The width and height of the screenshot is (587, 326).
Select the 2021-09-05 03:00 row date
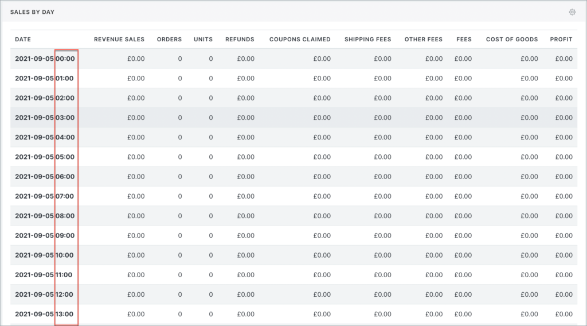(x=44, y=118)
